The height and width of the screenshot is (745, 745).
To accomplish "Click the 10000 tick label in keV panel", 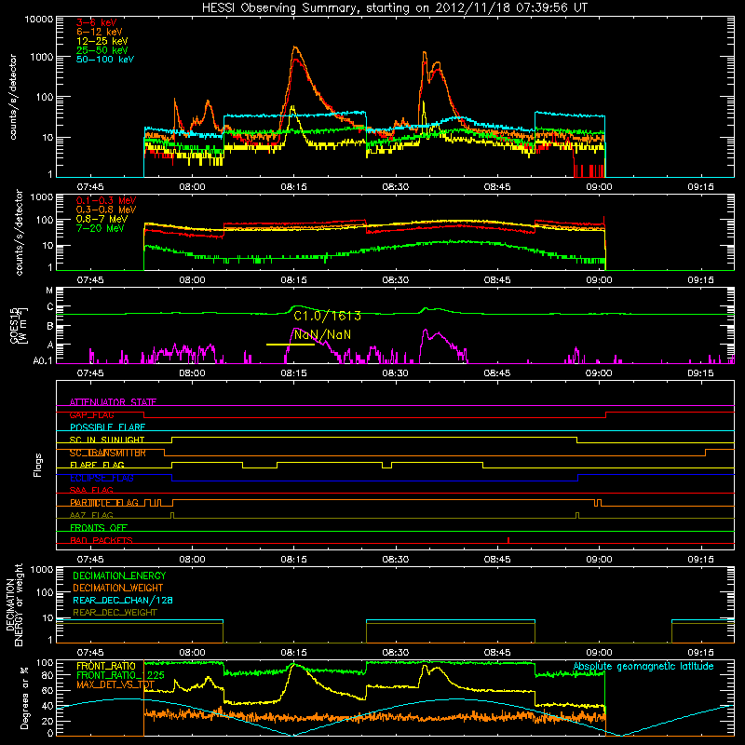I will coord(39,19).
